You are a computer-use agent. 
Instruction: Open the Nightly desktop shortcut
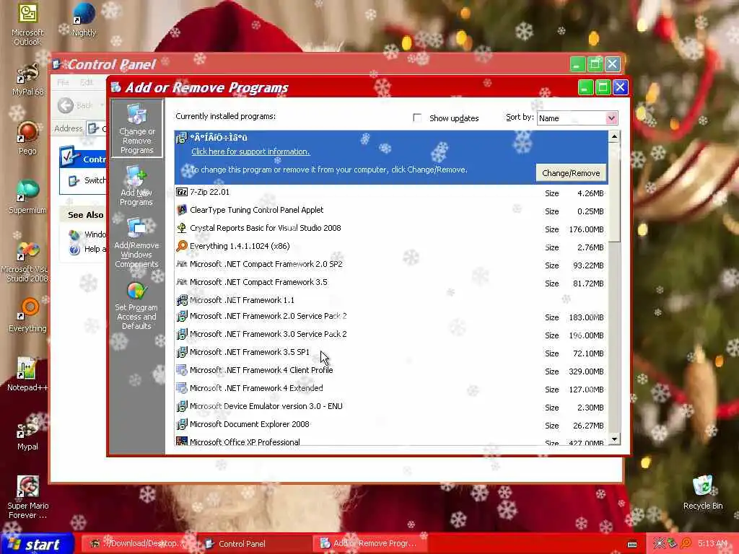84,19
